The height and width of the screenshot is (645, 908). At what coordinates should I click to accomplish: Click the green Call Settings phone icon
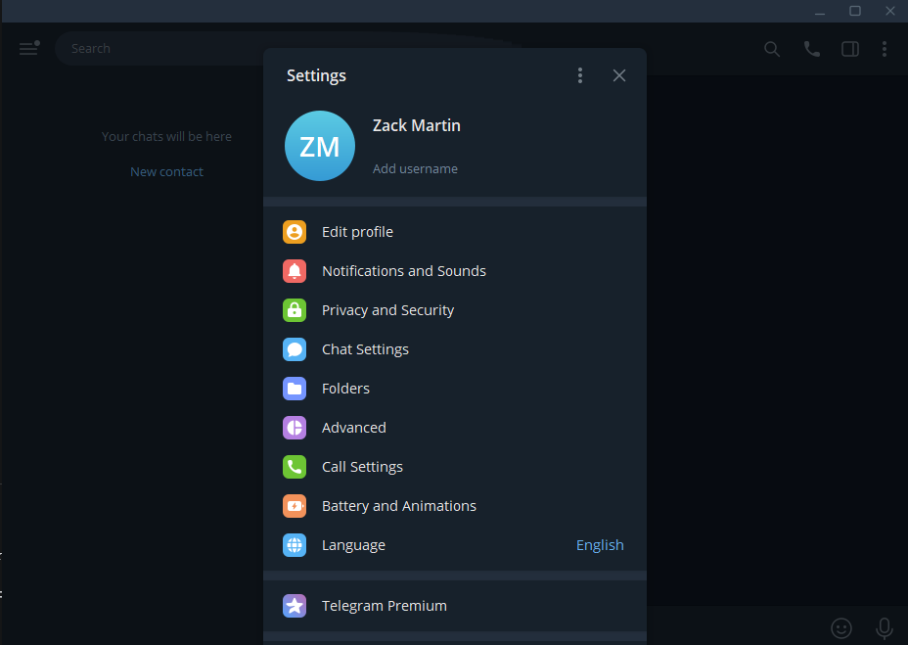click(295, 467)
